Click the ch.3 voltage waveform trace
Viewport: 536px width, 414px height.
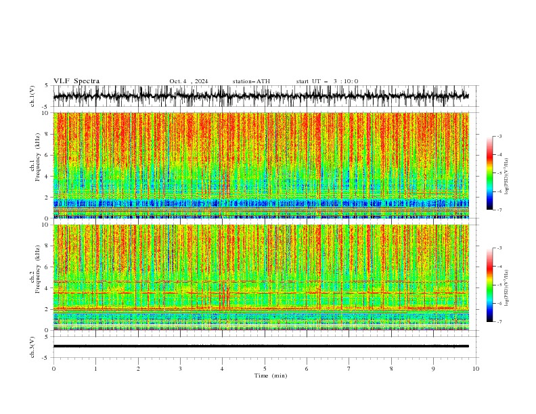(261, 346)
